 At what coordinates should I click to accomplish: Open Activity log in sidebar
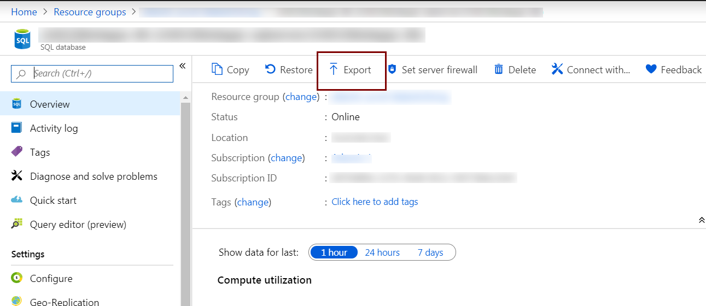click(x=54, y=128)
